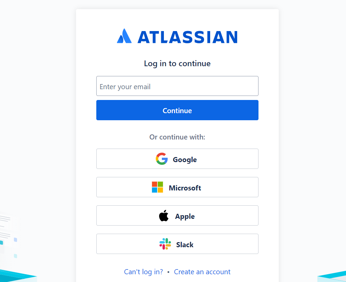Click the Google G logo
The image size is (346, 282).
coord(162,159)
